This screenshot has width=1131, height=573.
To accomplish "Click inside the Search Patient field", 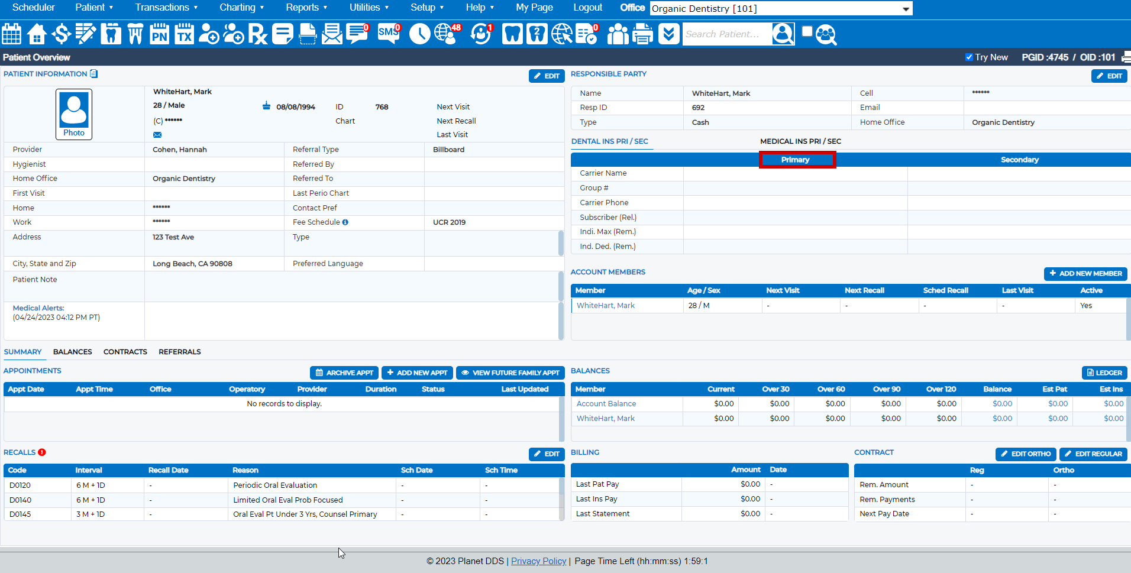I will (x=728, y=34).
